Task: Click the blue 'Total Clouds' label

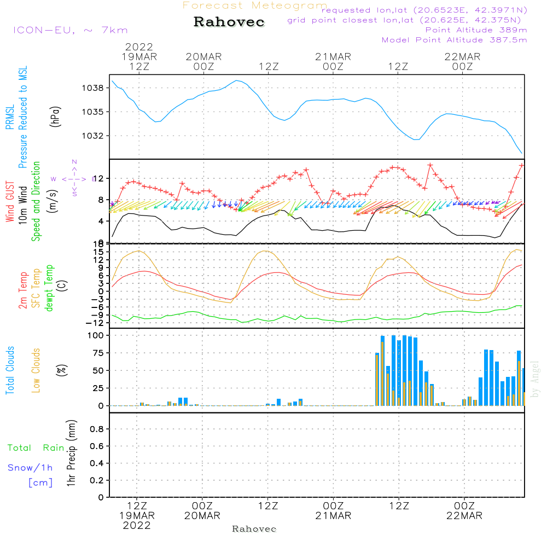Action: 10,370
